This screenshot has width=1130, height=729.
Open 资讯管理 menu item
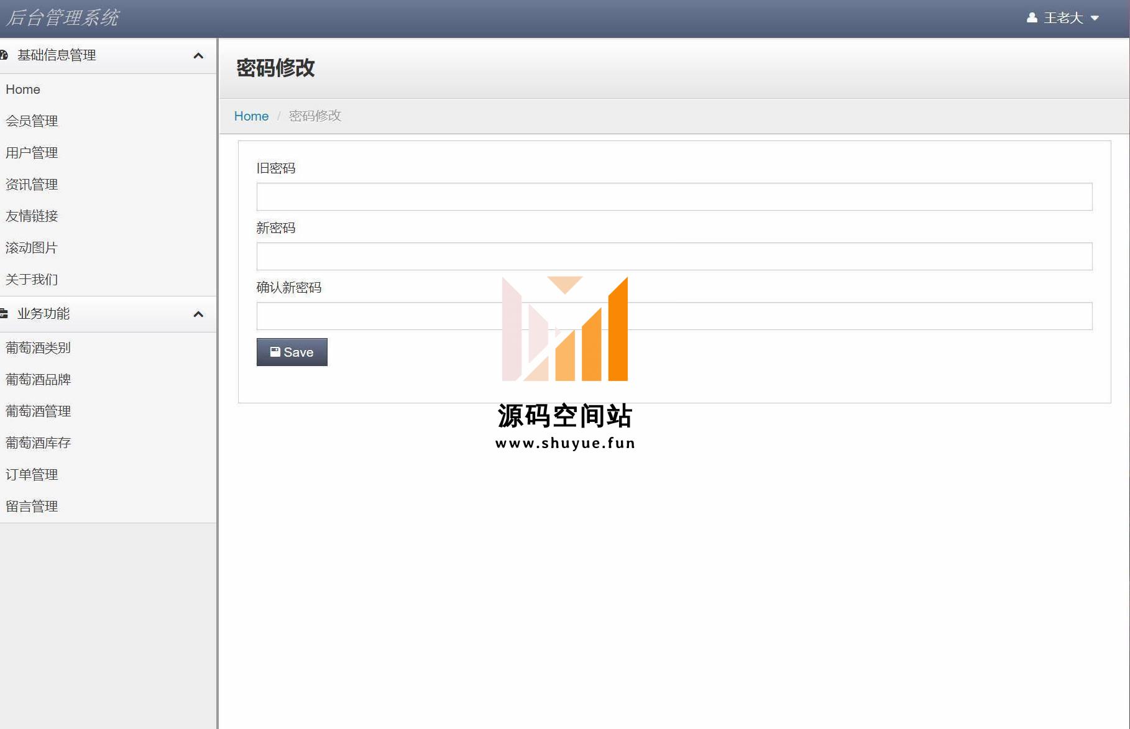pos(32,185)
